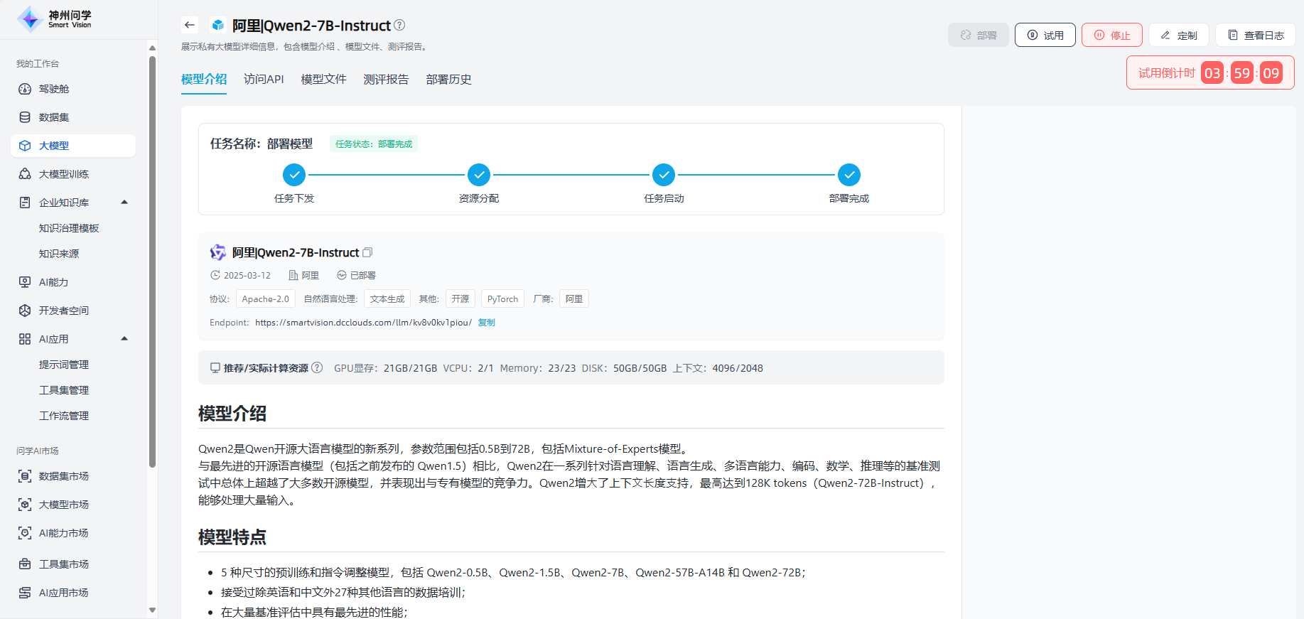Viewport: 1304px width, 619px height.
Task: Select the 部署历史 tab
Action: pyautogui.click(x=448, y=79)
